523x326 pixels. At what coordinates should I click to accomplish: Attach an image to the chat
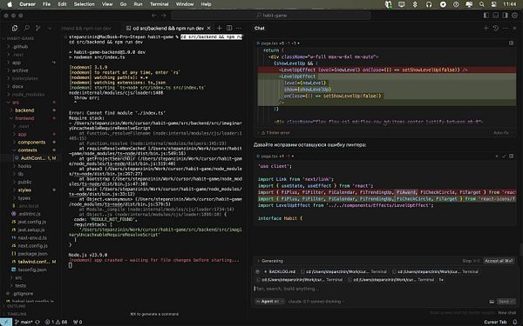tap(492, 302)
